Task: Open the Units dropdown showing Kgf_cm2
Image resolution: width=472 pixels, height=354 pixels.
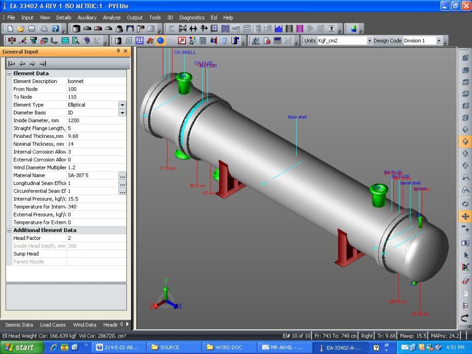Action: 371,41
